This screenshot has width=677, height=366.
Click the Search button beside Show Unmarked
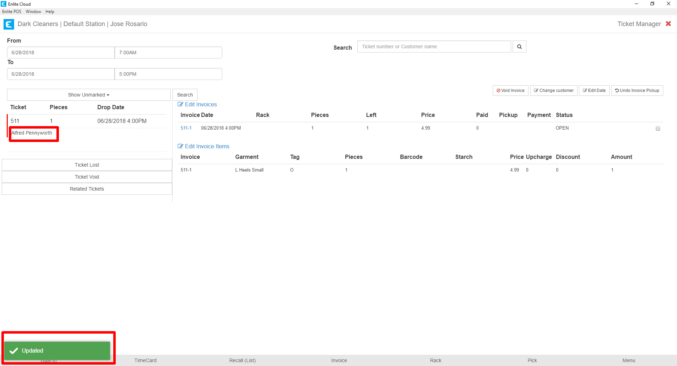(x=185, y=95)
